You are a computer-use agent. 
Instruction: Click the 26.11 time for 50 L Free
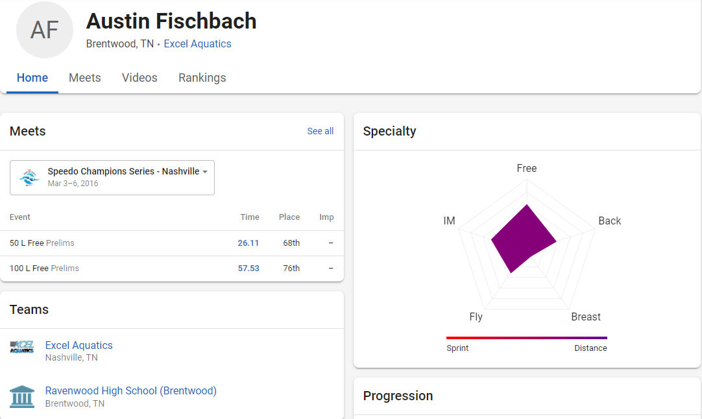[x=248, y=243]
